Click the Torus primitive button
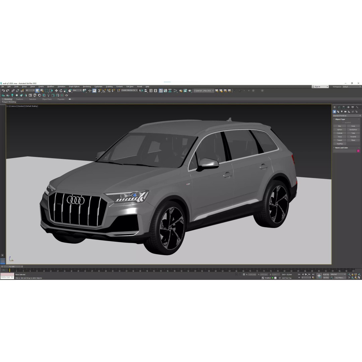Screen dimensions: 362x362 point(340,137)
